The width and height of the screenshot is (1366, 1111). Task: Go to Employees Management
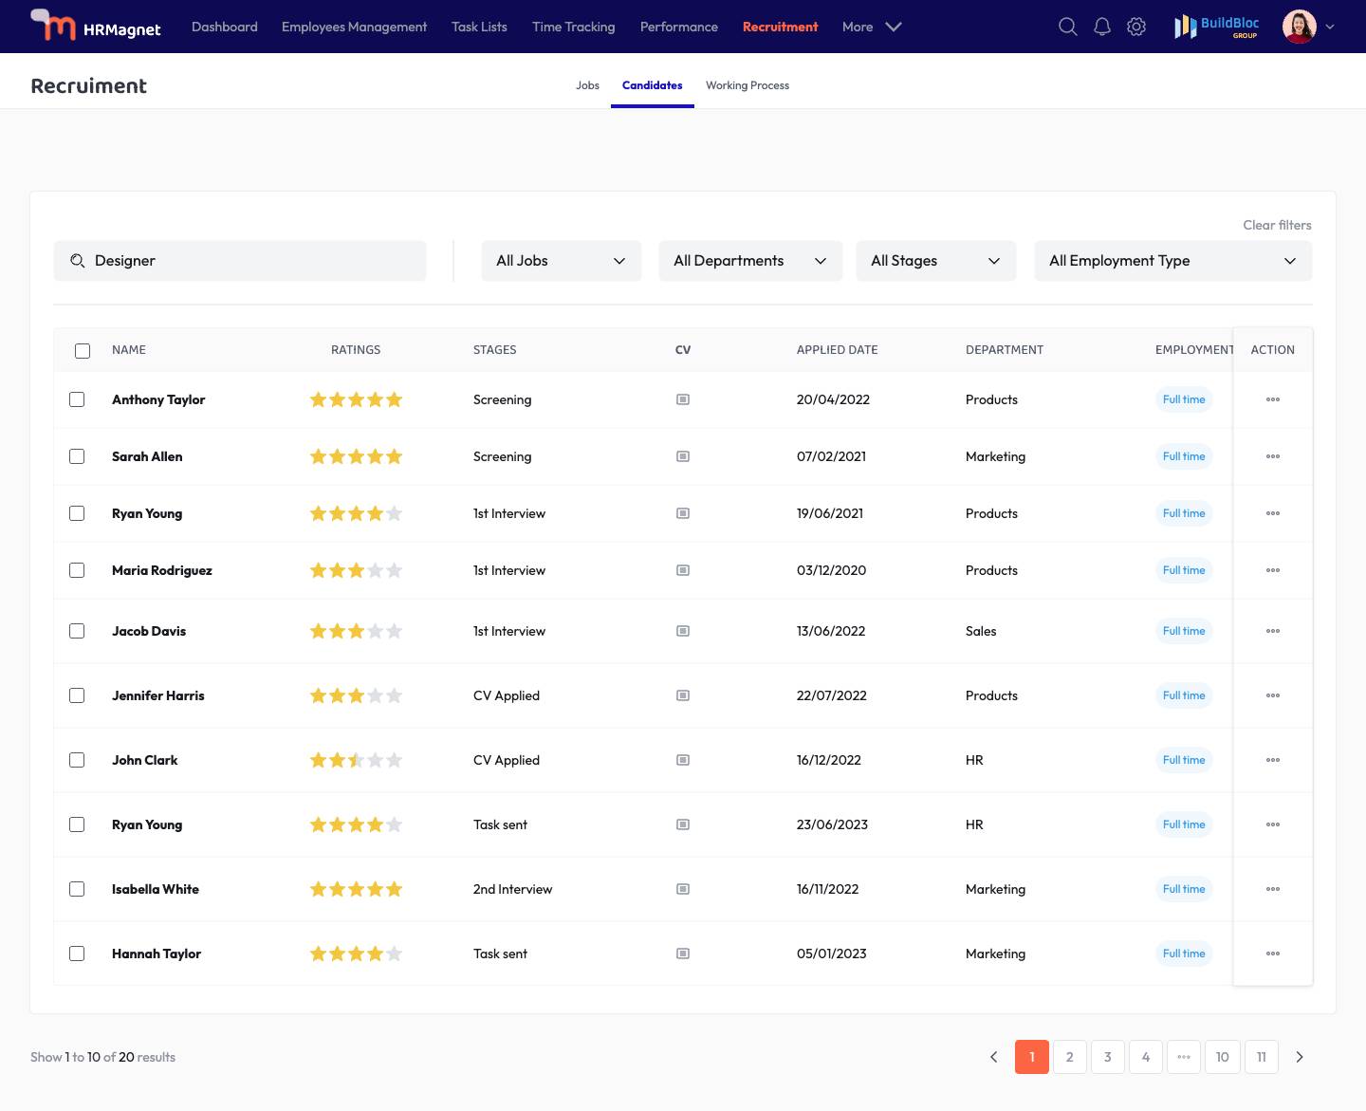(x=354, y=27)
